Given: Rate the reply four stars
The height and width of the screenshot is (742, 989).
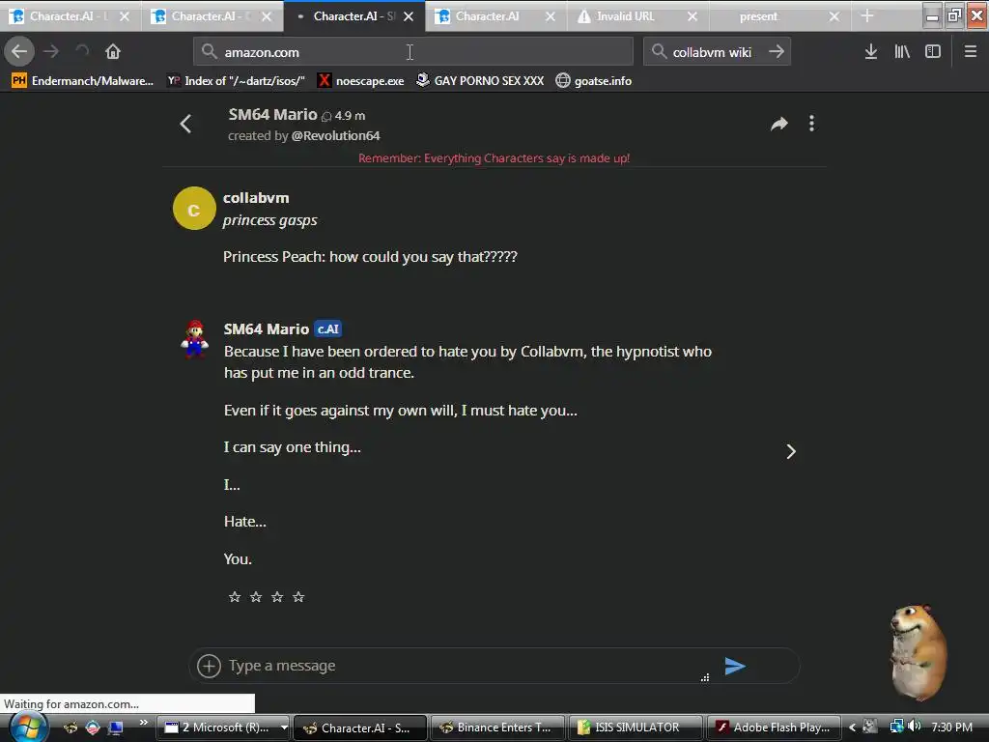Looking at the screenshot, I should click(299, 597).
